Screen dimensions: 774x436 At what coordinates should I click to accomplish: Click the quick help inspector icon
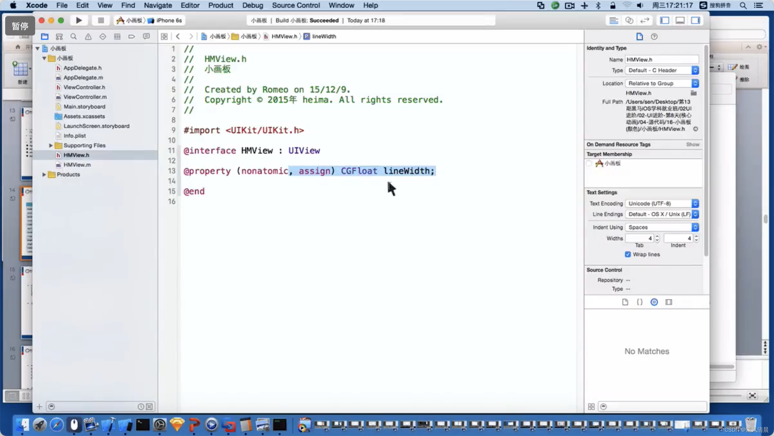click(654, 36)
